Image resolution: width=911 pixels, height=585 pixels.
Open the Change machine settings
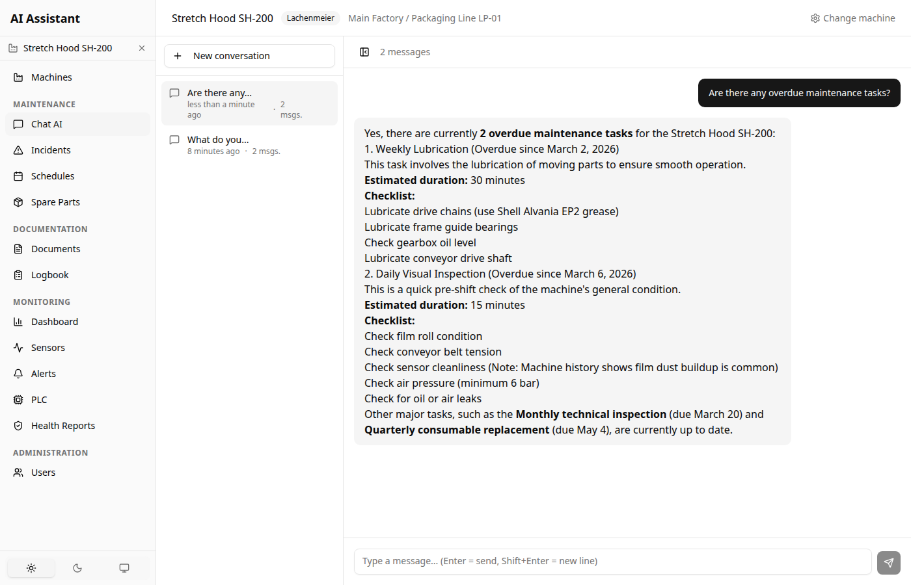coord(852,18)
